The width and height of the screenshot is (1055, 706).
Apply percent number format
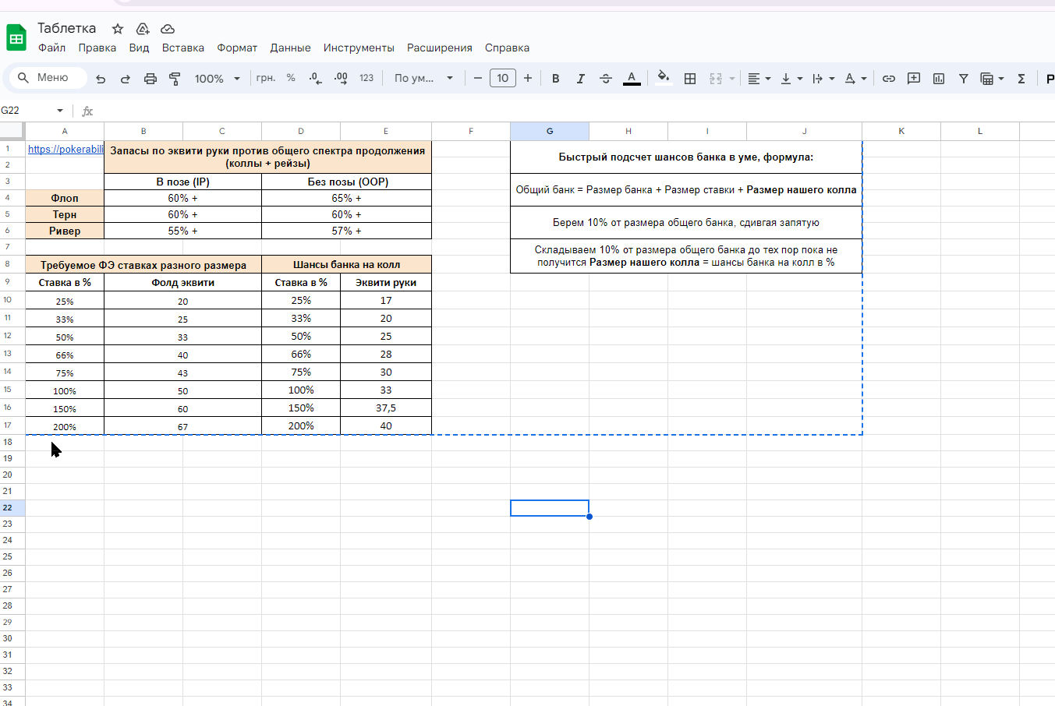point(291,78)
